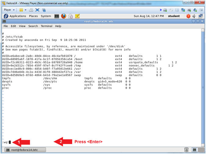Click the blue double-arrow expand devices icon
Viewport: 206px width, 154px height.
point(161,10)
